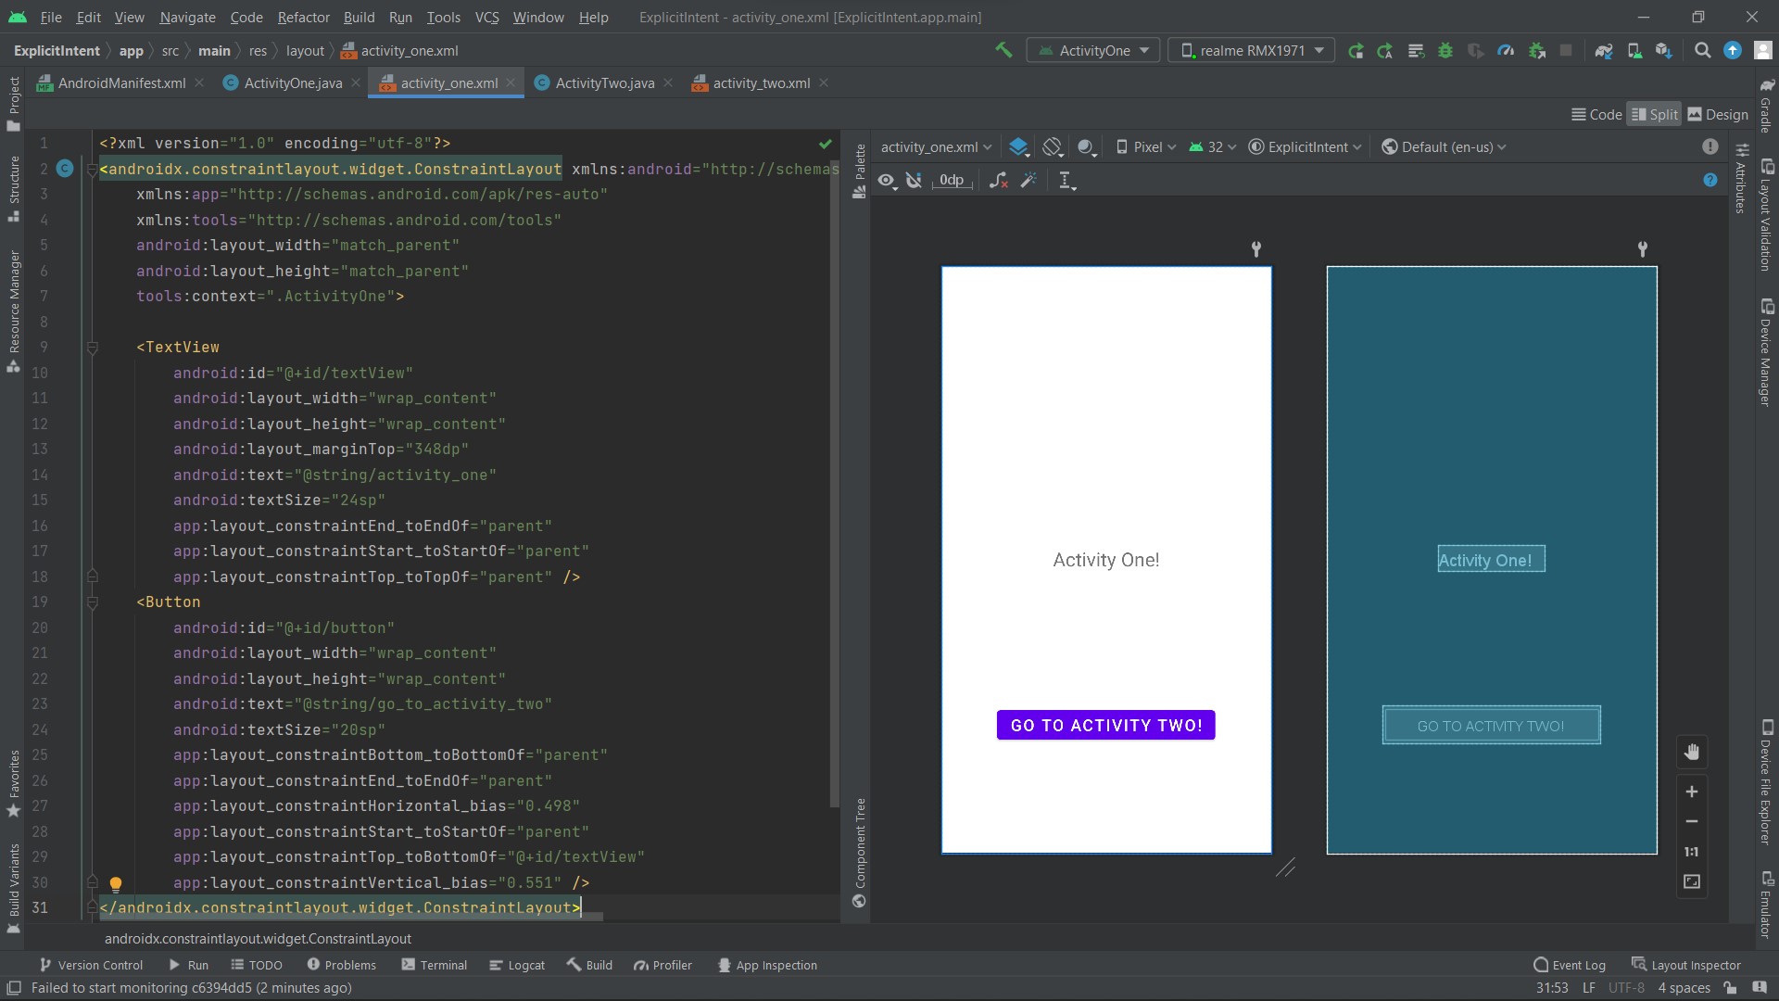
Task: Select the Pan hand tool in preview
Action: 1692,752
